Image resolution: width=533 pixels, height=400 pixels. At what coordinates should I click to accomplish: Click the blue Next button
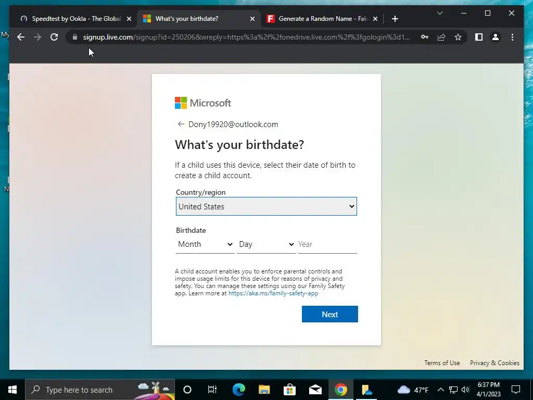click(329, 314)
